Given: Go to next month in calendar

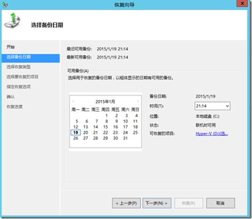Looking at the screenshot, I should click(x=138, y=101).
